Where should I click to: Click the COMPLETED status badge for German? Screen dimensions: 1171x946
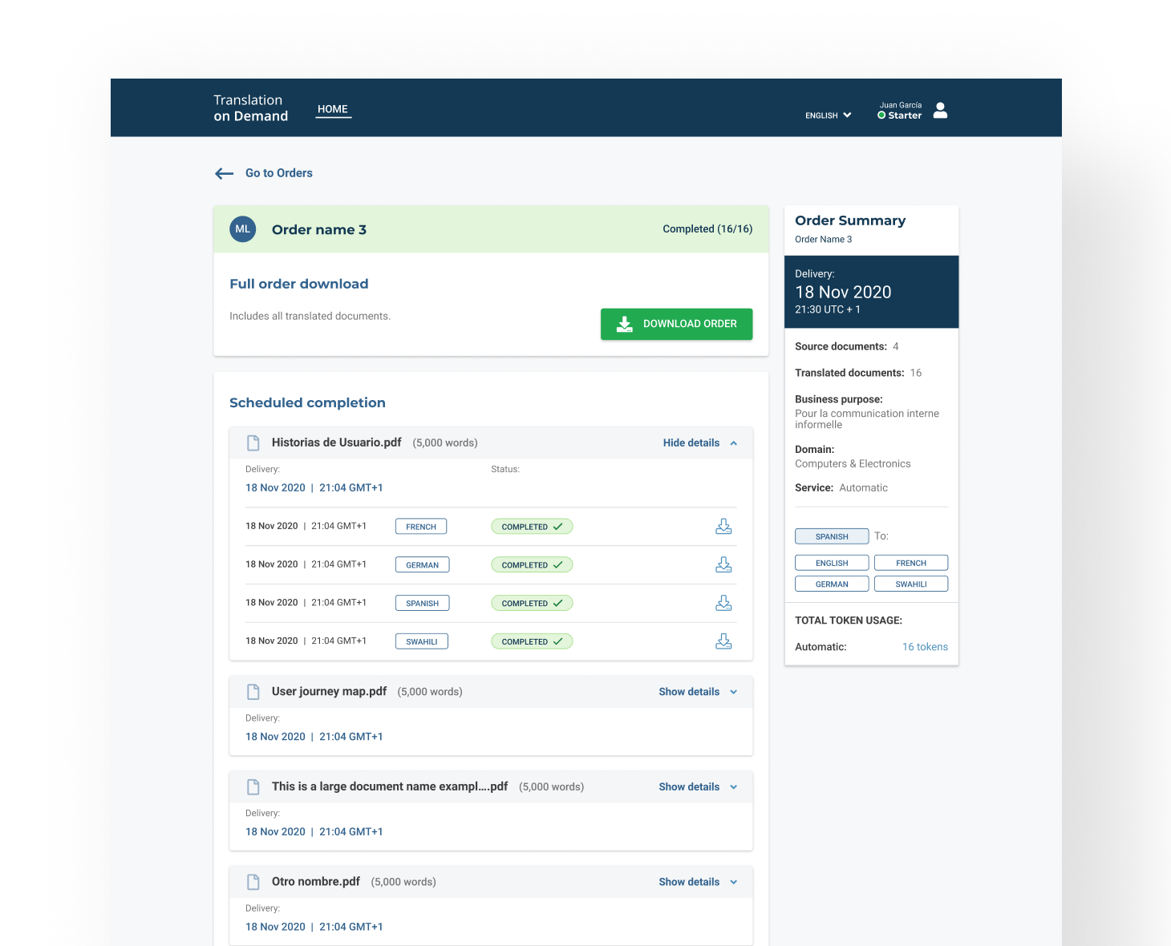tap(532, 565)
